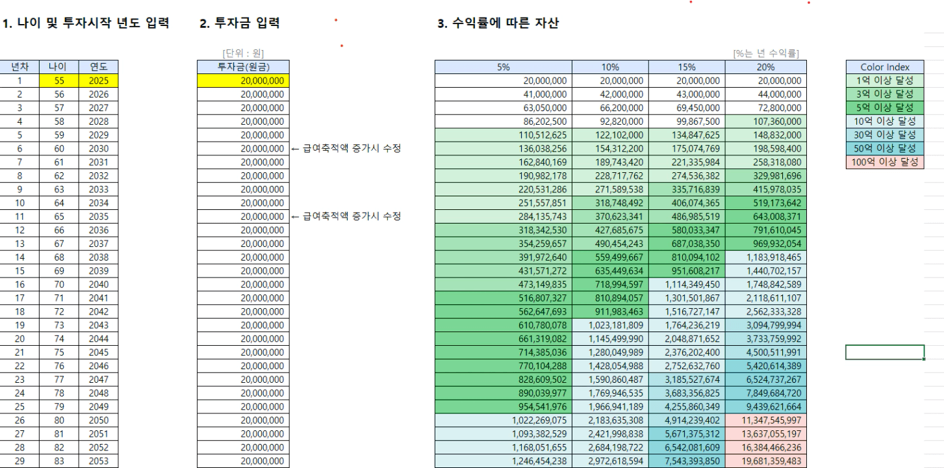Select the '10%' return rate header
The height and width of the screenshot is (468, 944).
tap(611, 68)
